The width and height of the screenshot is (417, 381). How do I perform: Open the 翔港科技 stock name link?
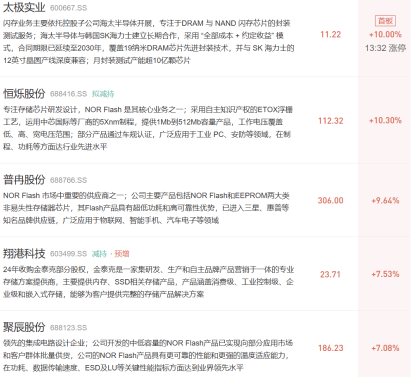click(x=24, y=253)
